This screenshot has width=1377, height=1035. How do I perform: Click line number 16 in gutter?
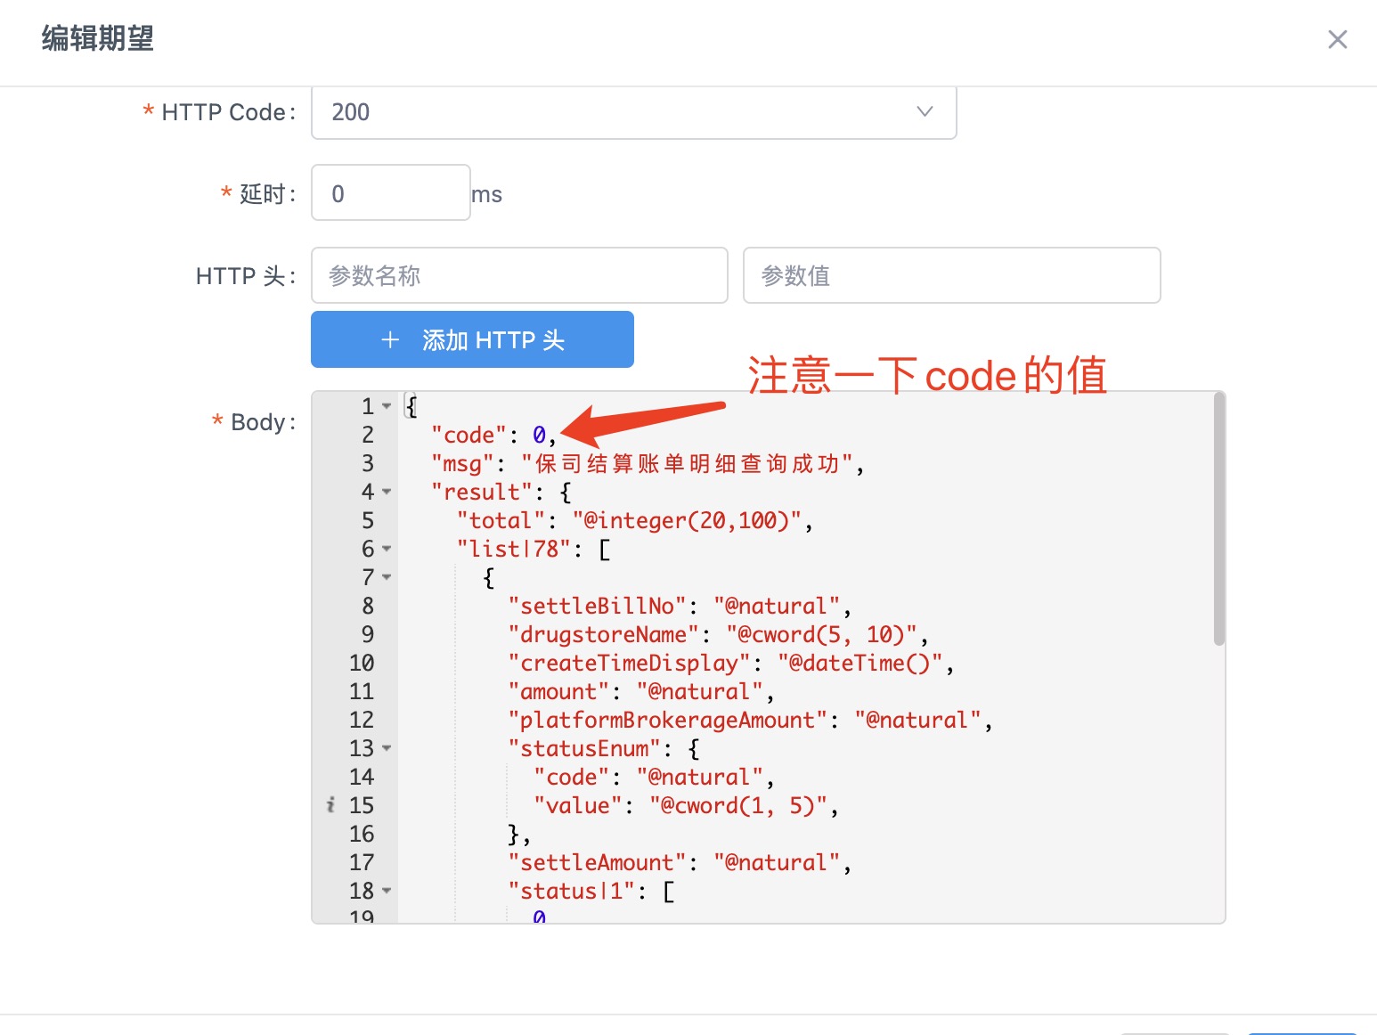tap(362, 834)
